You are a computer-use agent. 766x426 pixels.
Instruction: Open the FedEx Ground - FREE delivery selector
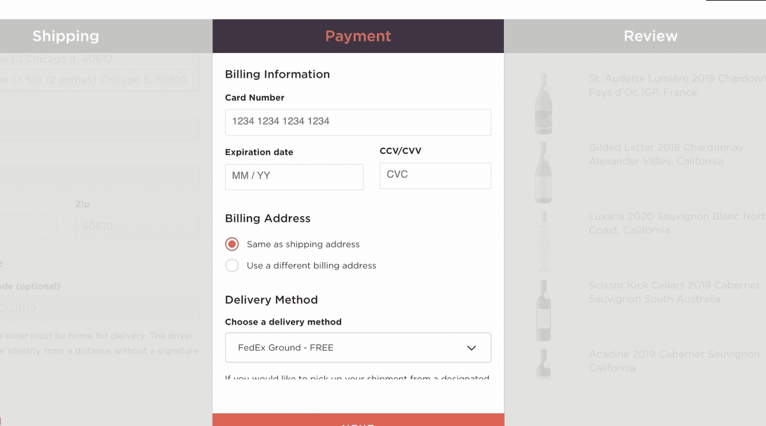[x=358, y=348]
